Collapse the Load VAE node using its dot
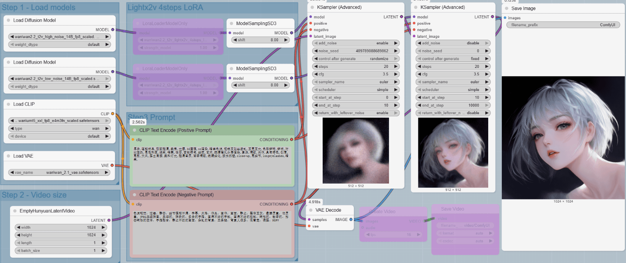 [x=8, y=156]
